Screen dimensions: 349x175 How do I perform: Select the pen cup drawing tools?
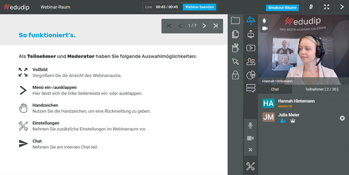click(x=236, y=48)
